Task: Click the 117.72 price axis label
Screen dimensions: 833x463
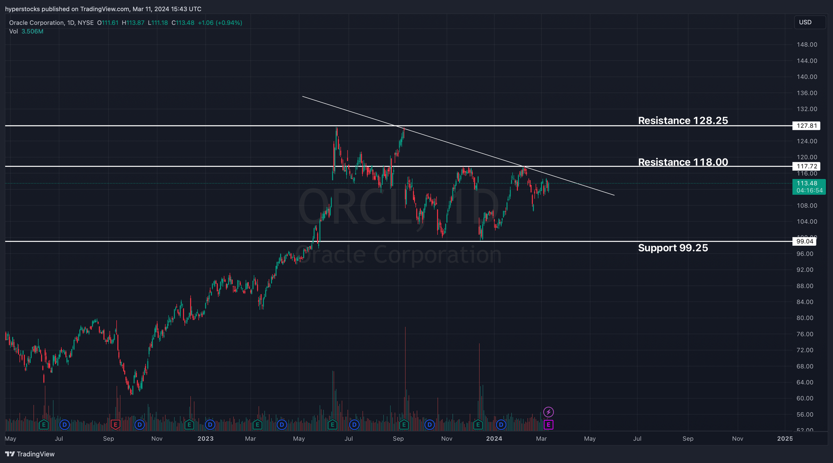Action: coord(806,166)
